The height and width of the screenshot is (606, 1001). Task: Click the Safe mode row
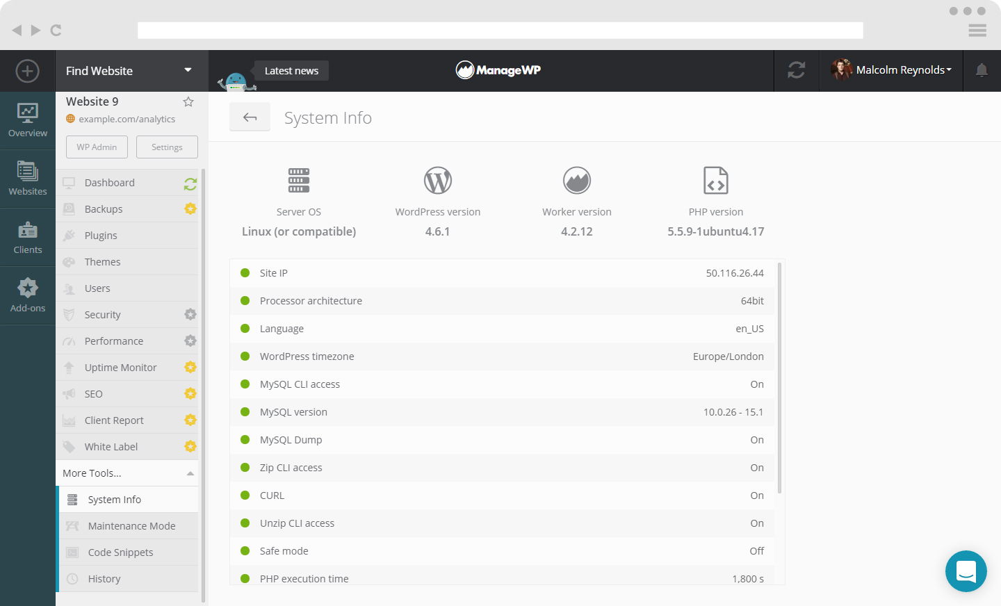click(x=503, y=551)
